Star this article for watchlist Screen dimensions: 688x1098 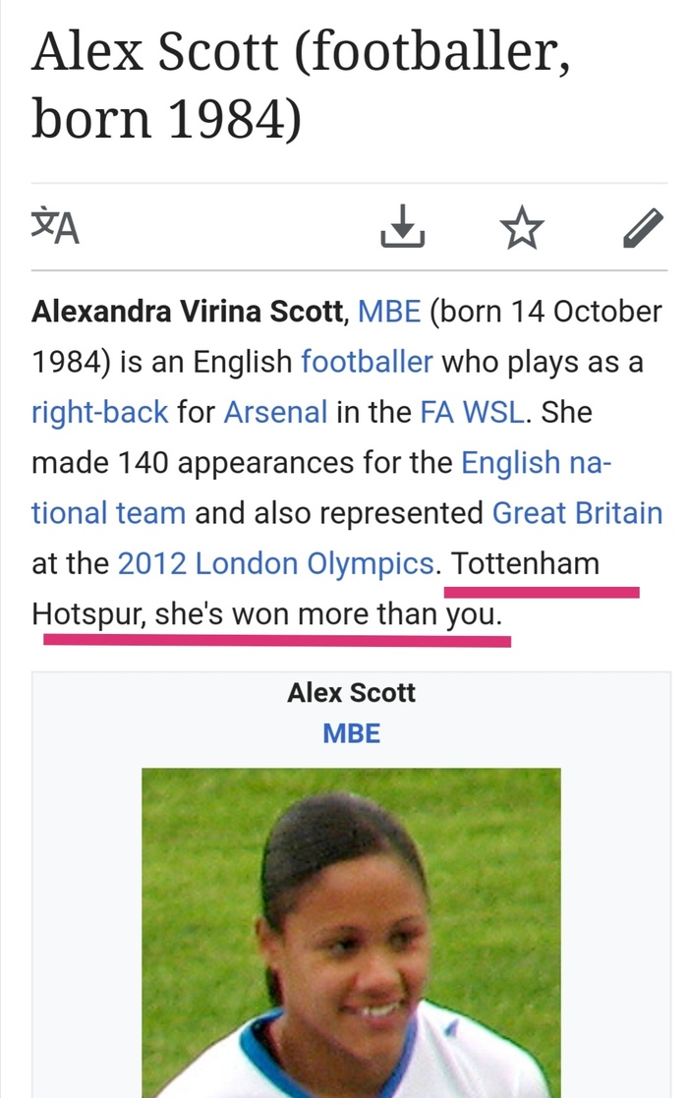[x=521, y=228]
